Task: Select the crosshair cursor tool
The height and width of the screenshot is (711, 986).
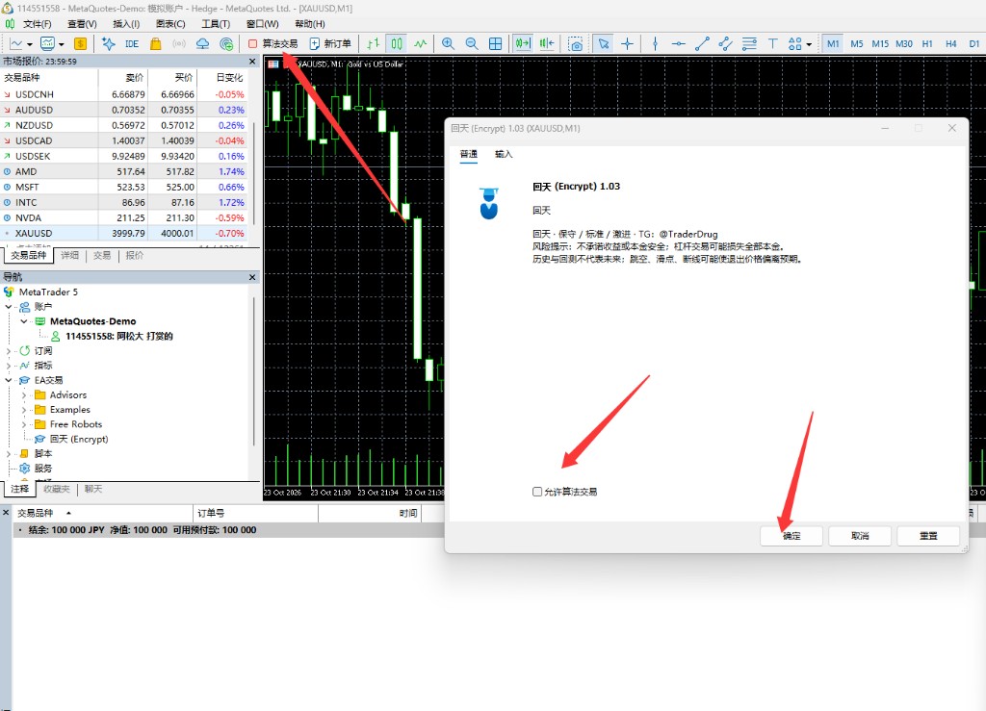Action: pos(627,43)
